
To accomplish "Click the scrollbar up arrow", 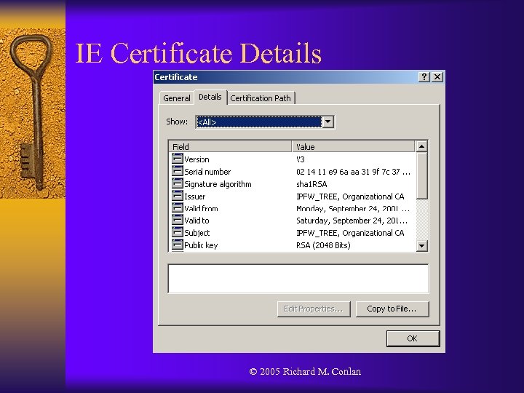I will [x=421, y=146].
